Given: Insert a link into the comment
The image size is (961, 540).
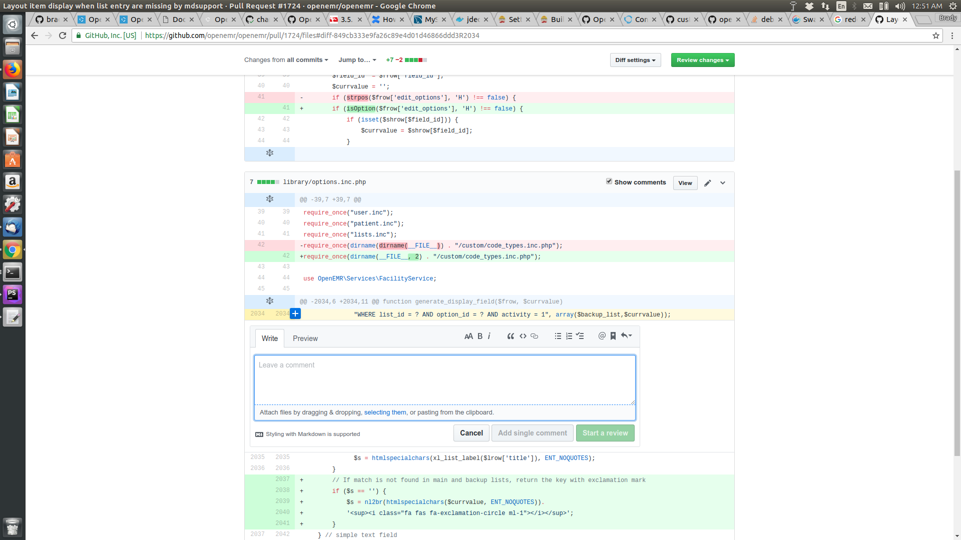Looking at the screenshot, I should (x=534, y=336).
